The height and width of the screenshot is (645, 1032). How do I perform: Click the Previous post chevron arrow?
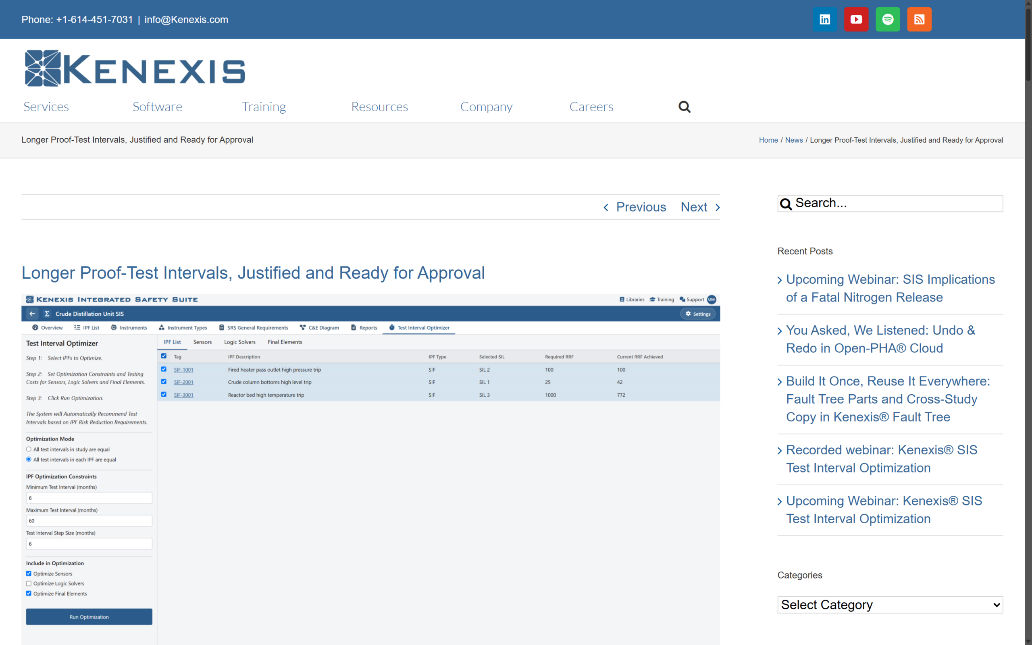tap(606, 207)
